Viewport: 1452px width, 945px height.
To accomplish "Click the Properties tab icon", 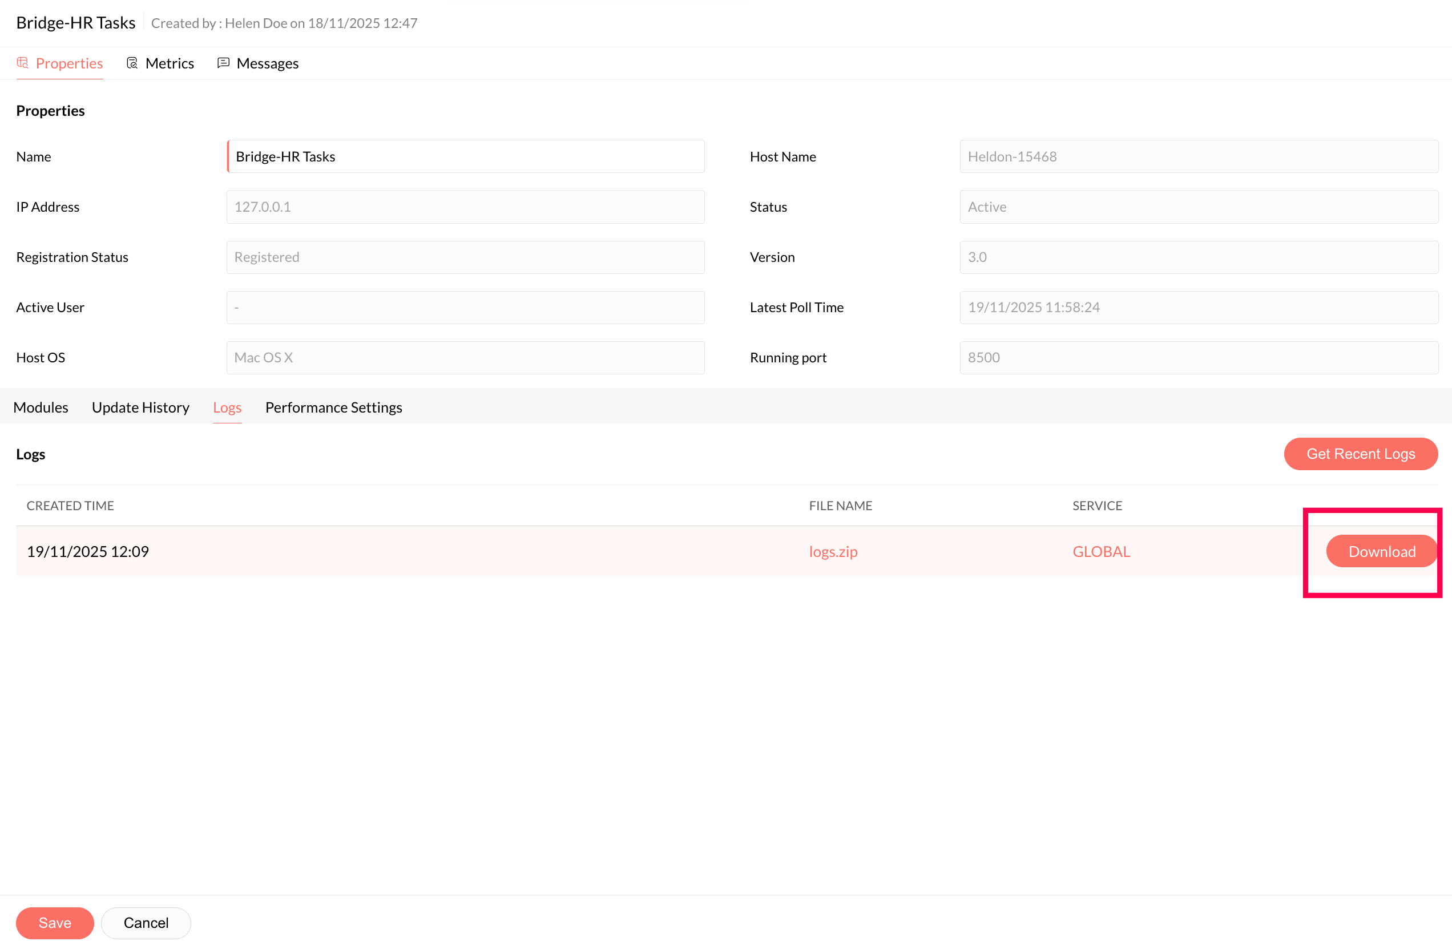I will coord(23,63).
